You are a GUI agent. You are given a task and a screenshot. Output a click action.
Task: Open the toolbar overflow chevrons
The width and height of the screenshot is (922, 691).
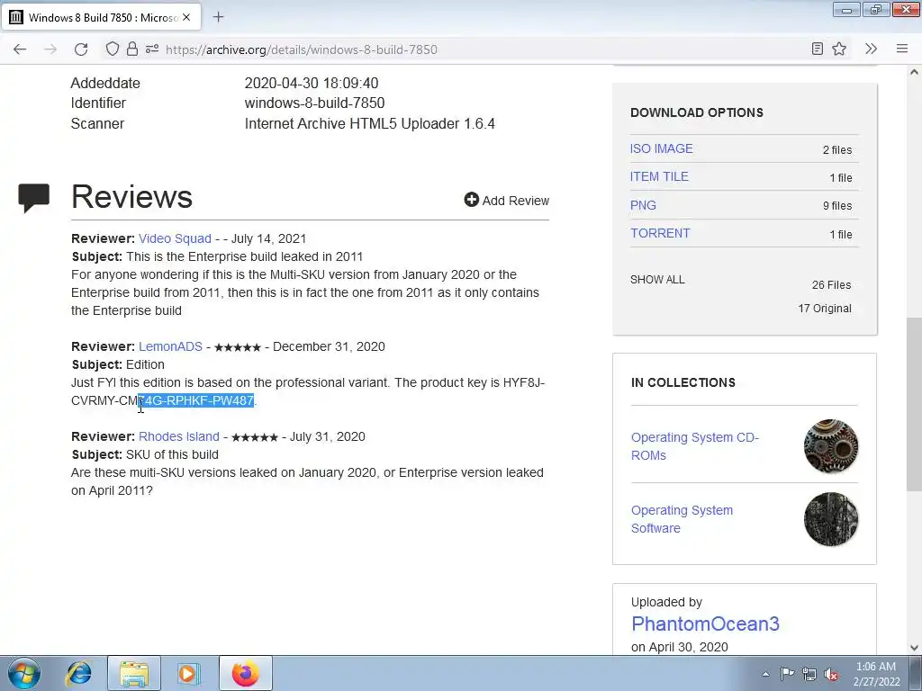[871, 49]
